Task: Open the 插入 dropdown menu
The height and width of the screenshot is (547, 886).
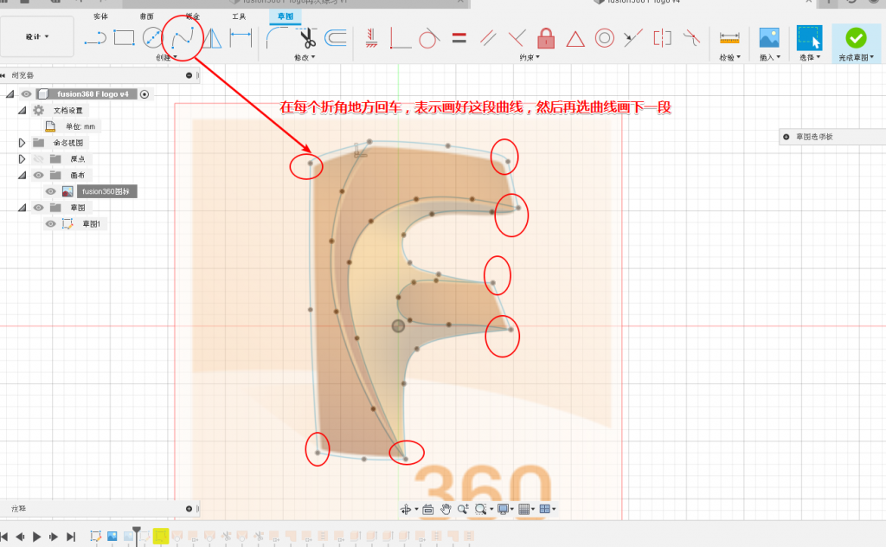Action: (769, 58)
